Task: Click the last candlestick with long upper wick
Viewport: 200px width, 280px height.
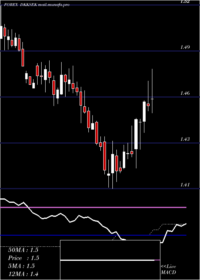Action: click(152, 91)
